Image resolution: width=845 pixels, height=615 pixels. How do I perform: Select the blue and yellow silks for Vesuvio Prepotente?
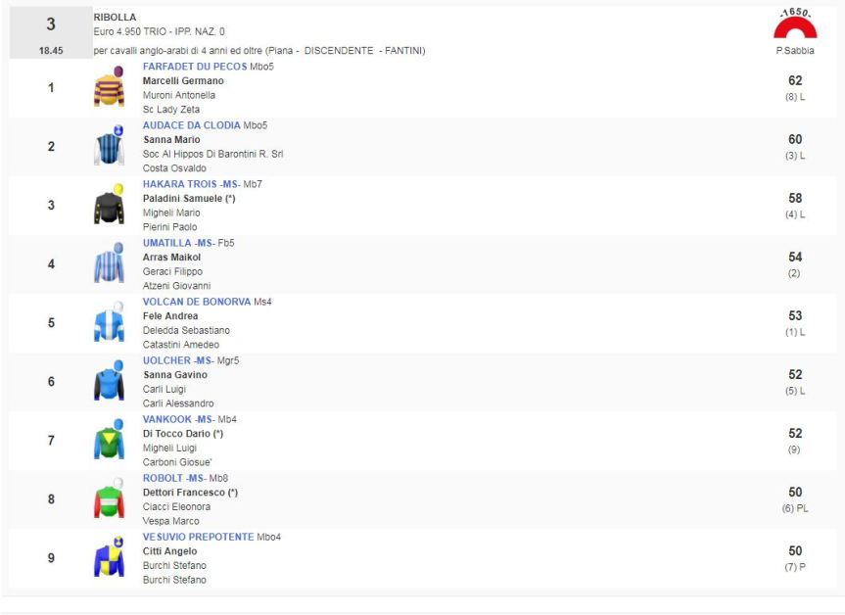pos(109,558)
